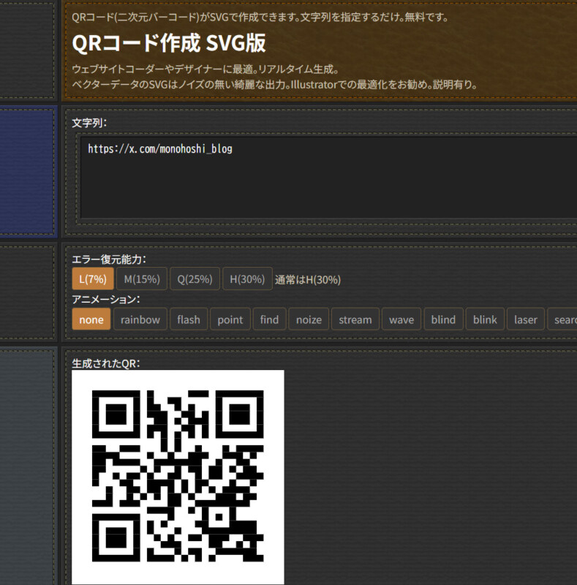Click the https://x.com/monohoshi_blog text
The image size is (577, 585).
coord(160,149)
